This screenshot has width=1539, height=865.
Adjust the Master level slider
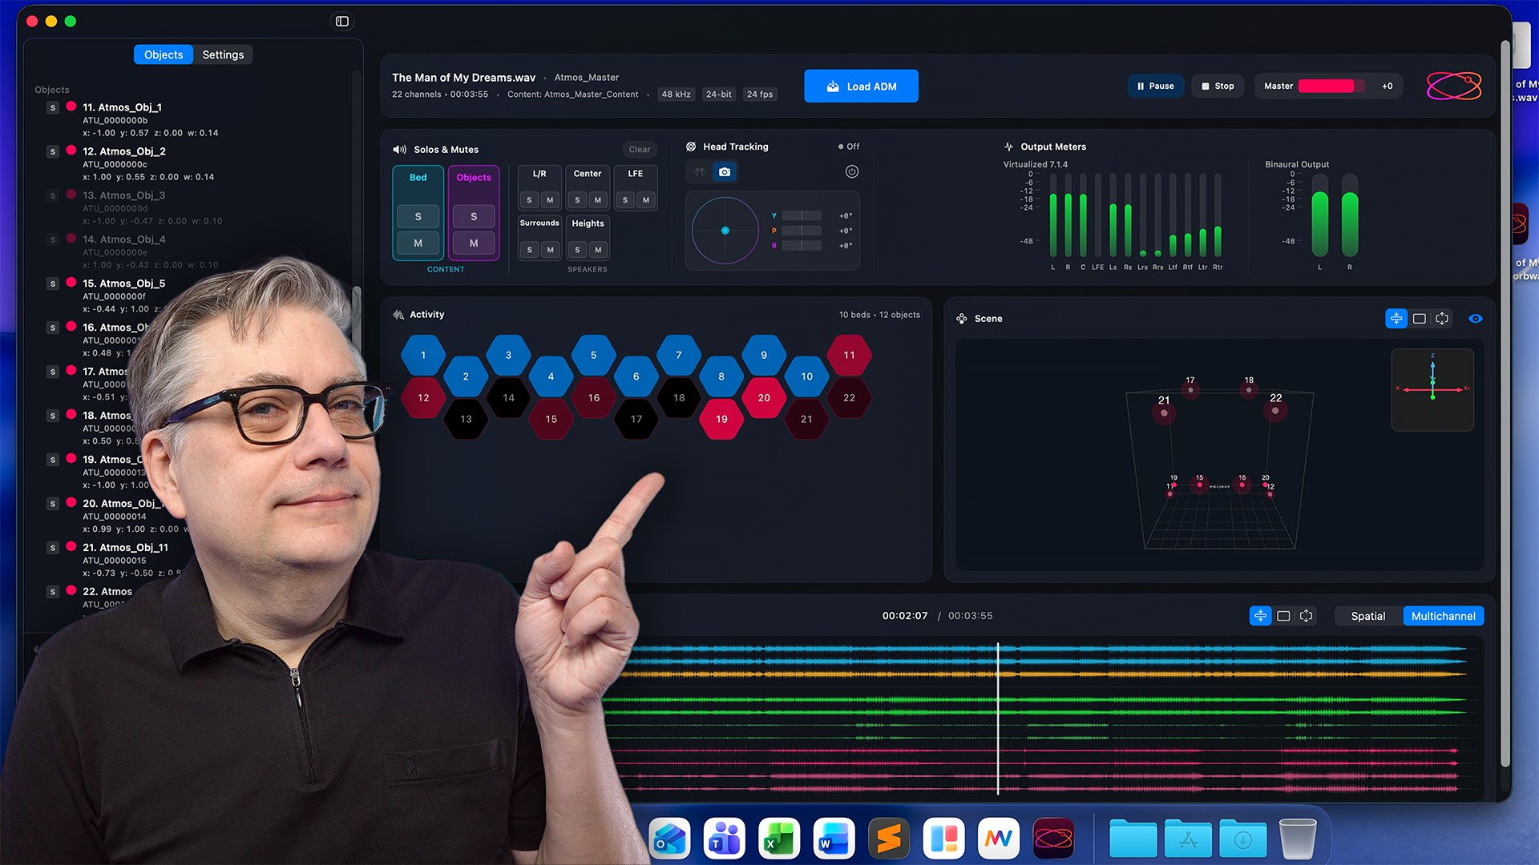[1331, 86]
